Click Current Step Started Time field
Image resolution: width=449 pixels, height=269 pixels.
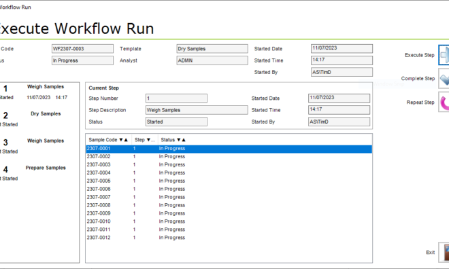tap(339, 110)
